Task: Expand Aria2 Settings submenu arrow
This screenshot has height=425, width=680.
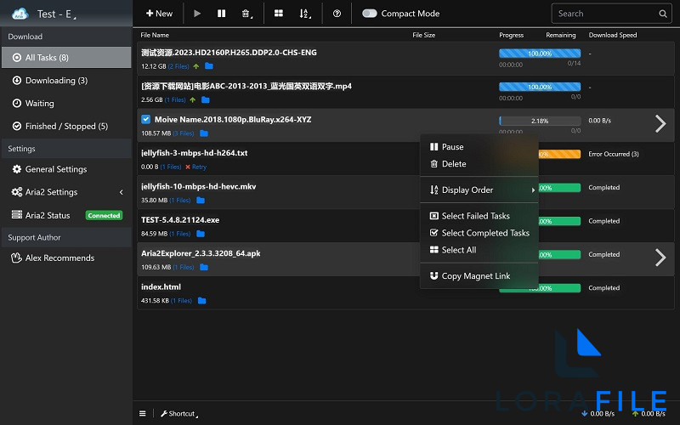Action: tap(121, 192)
